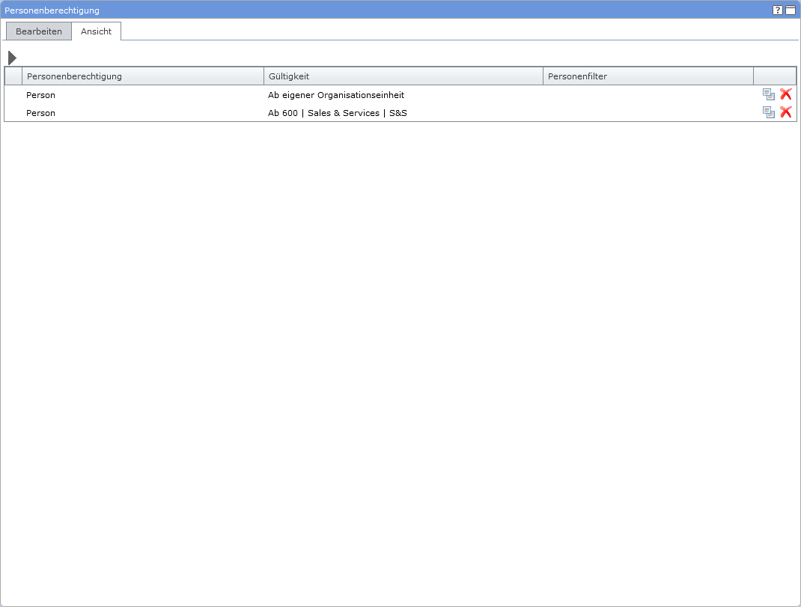Open help via the question mark icon
The height and width of the screenshot is (607, 801).
[778, 10]
